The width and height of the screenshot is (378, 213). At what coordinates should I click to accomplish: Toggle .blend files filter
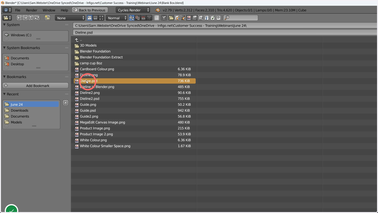point(177,18)
